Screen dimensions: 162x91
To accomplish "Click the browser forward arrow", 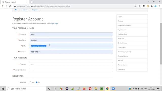I will (6, 6).
